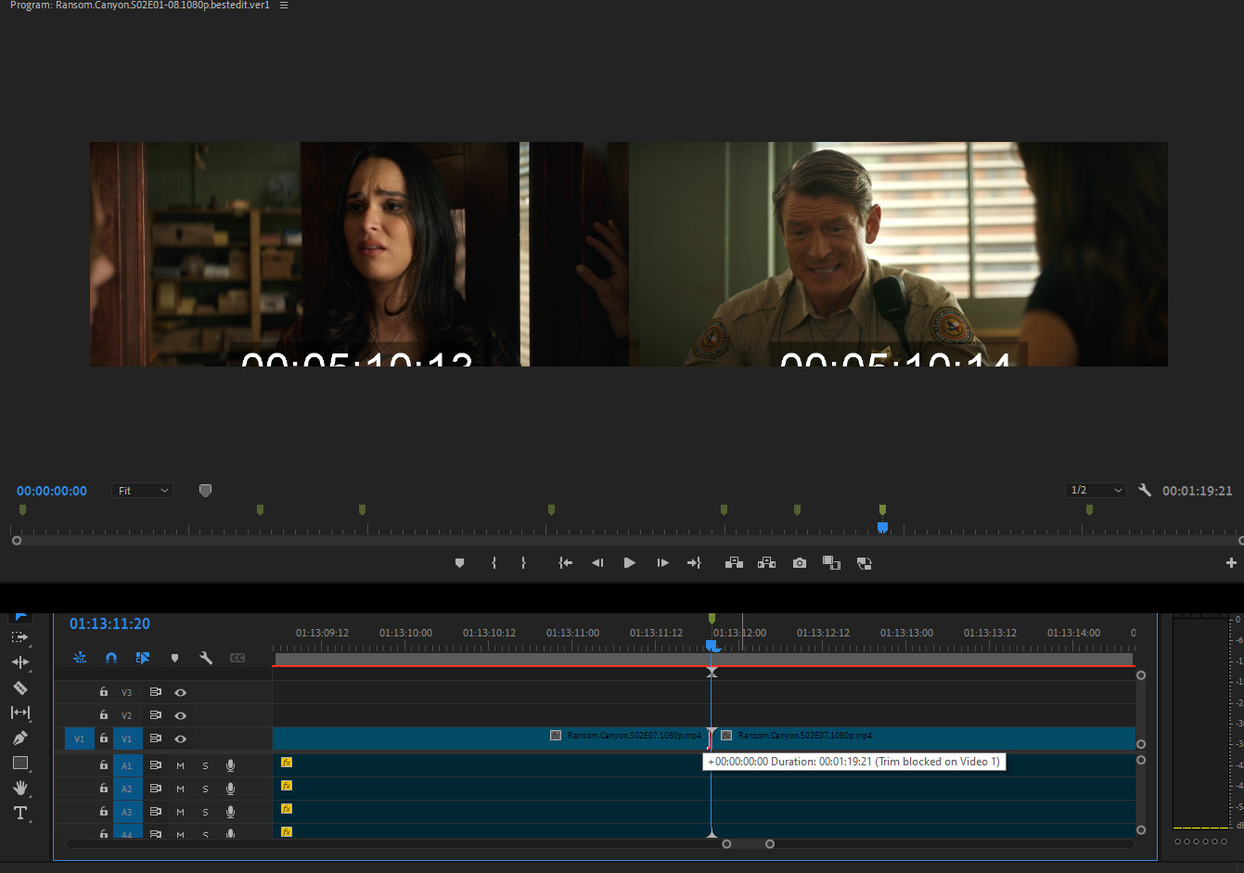Screen dimensions: 1244x873
Task: Open the 1/2 playback resolution dropdown
Action: click(x=1096, y=490)
